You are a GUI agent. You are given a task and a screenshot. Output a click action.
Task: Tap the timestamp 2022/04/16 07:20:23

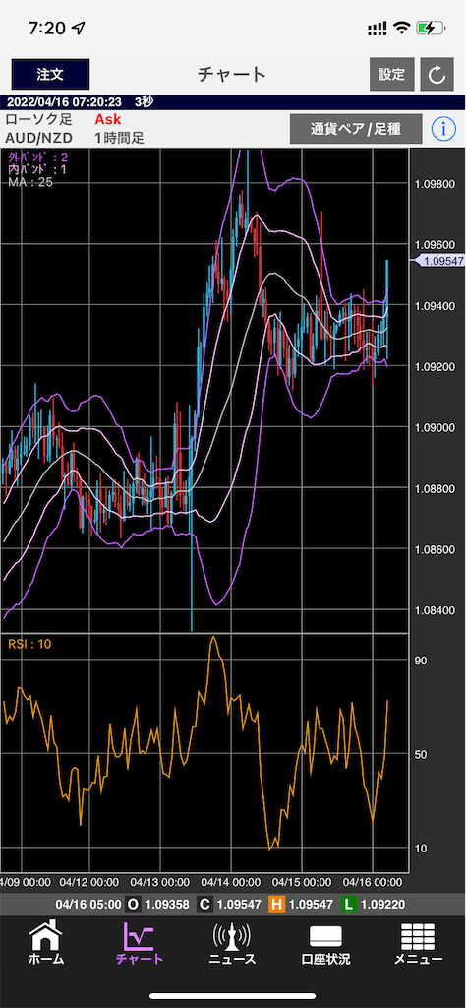pos(66,102)
